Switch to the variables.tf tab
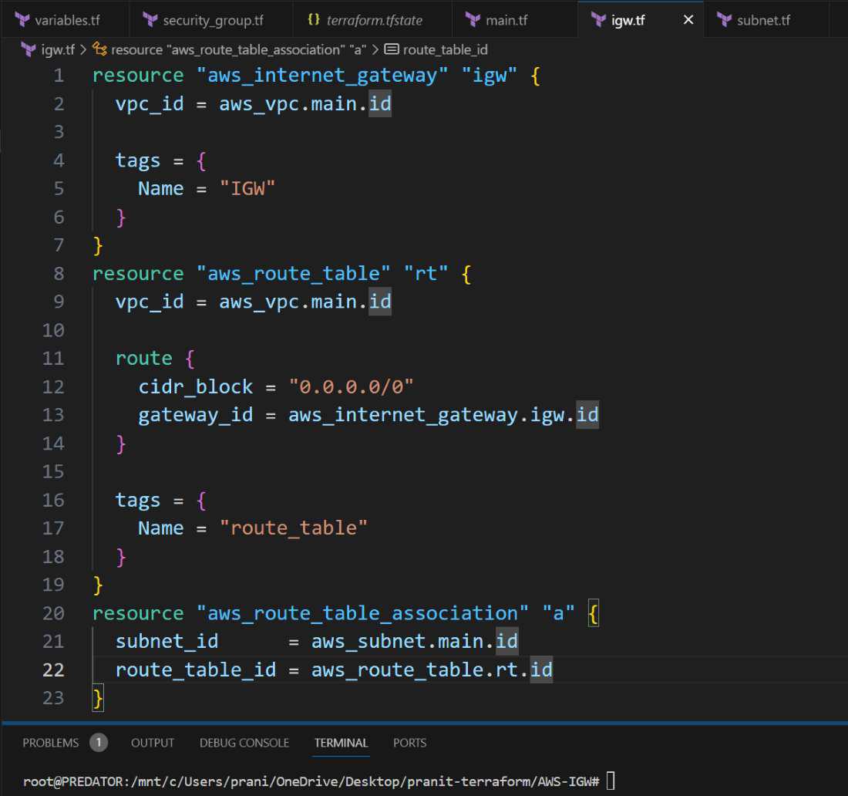The image size is (848, 796). [67, 20]
